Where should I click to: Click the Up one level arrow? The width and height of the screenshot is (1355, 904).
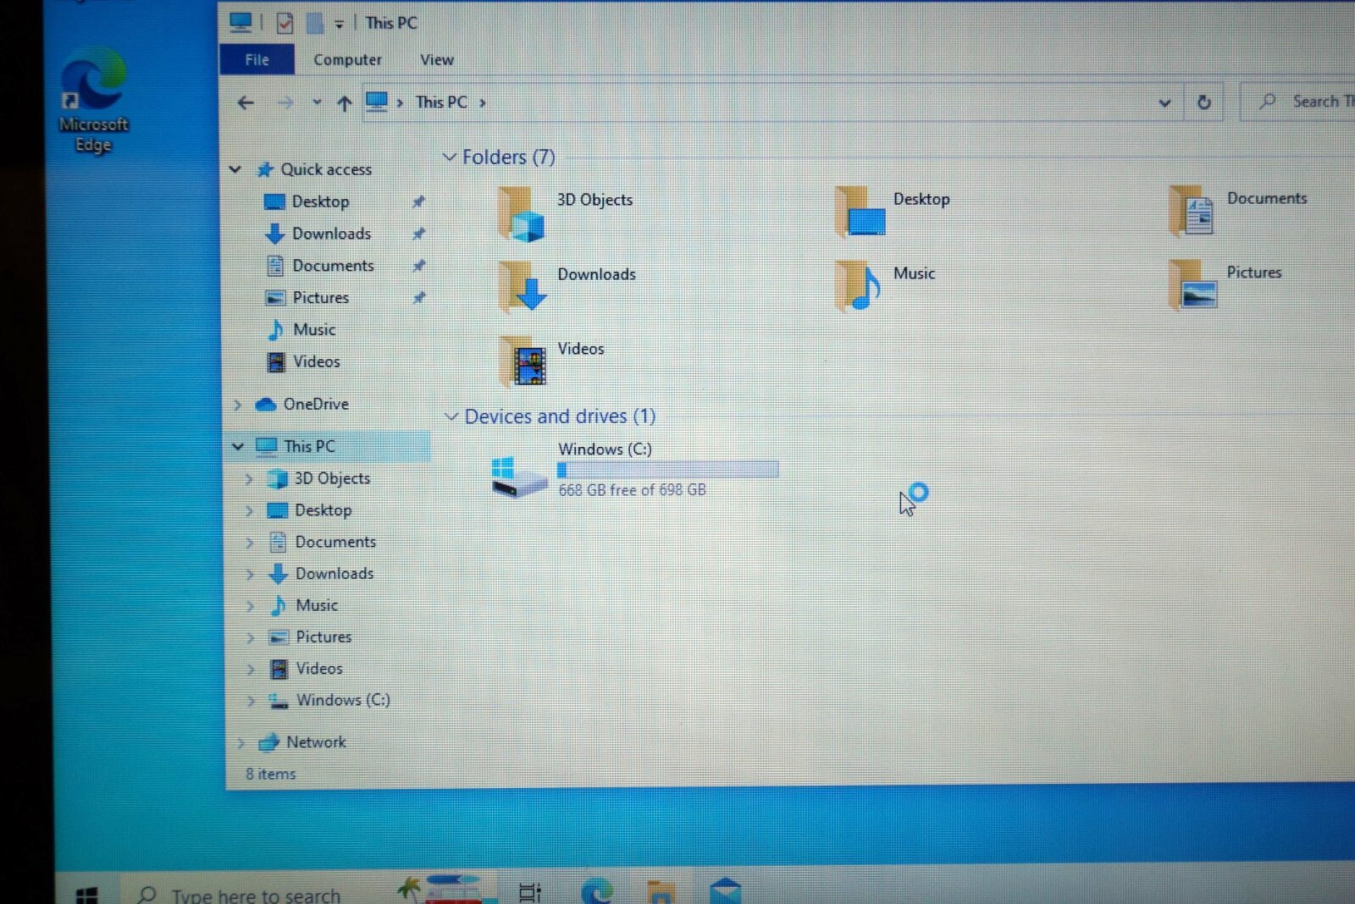[x=344, y=103]
